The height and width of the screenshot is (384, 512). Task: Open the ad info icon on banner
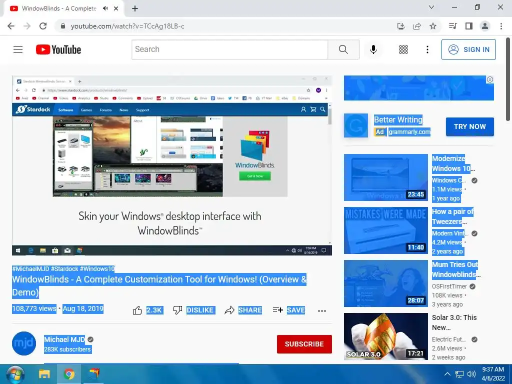(x=490, y=79)
